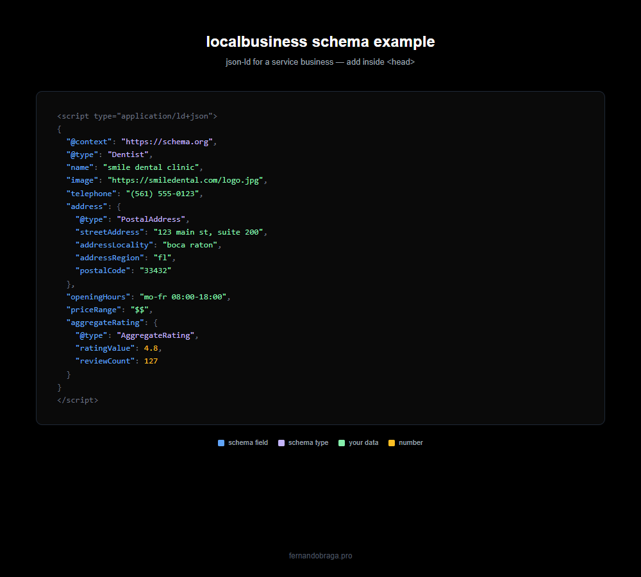Screen dimensions: 641x577
Task: Click the "123 main st, suite 200" value
Action: 208,232
